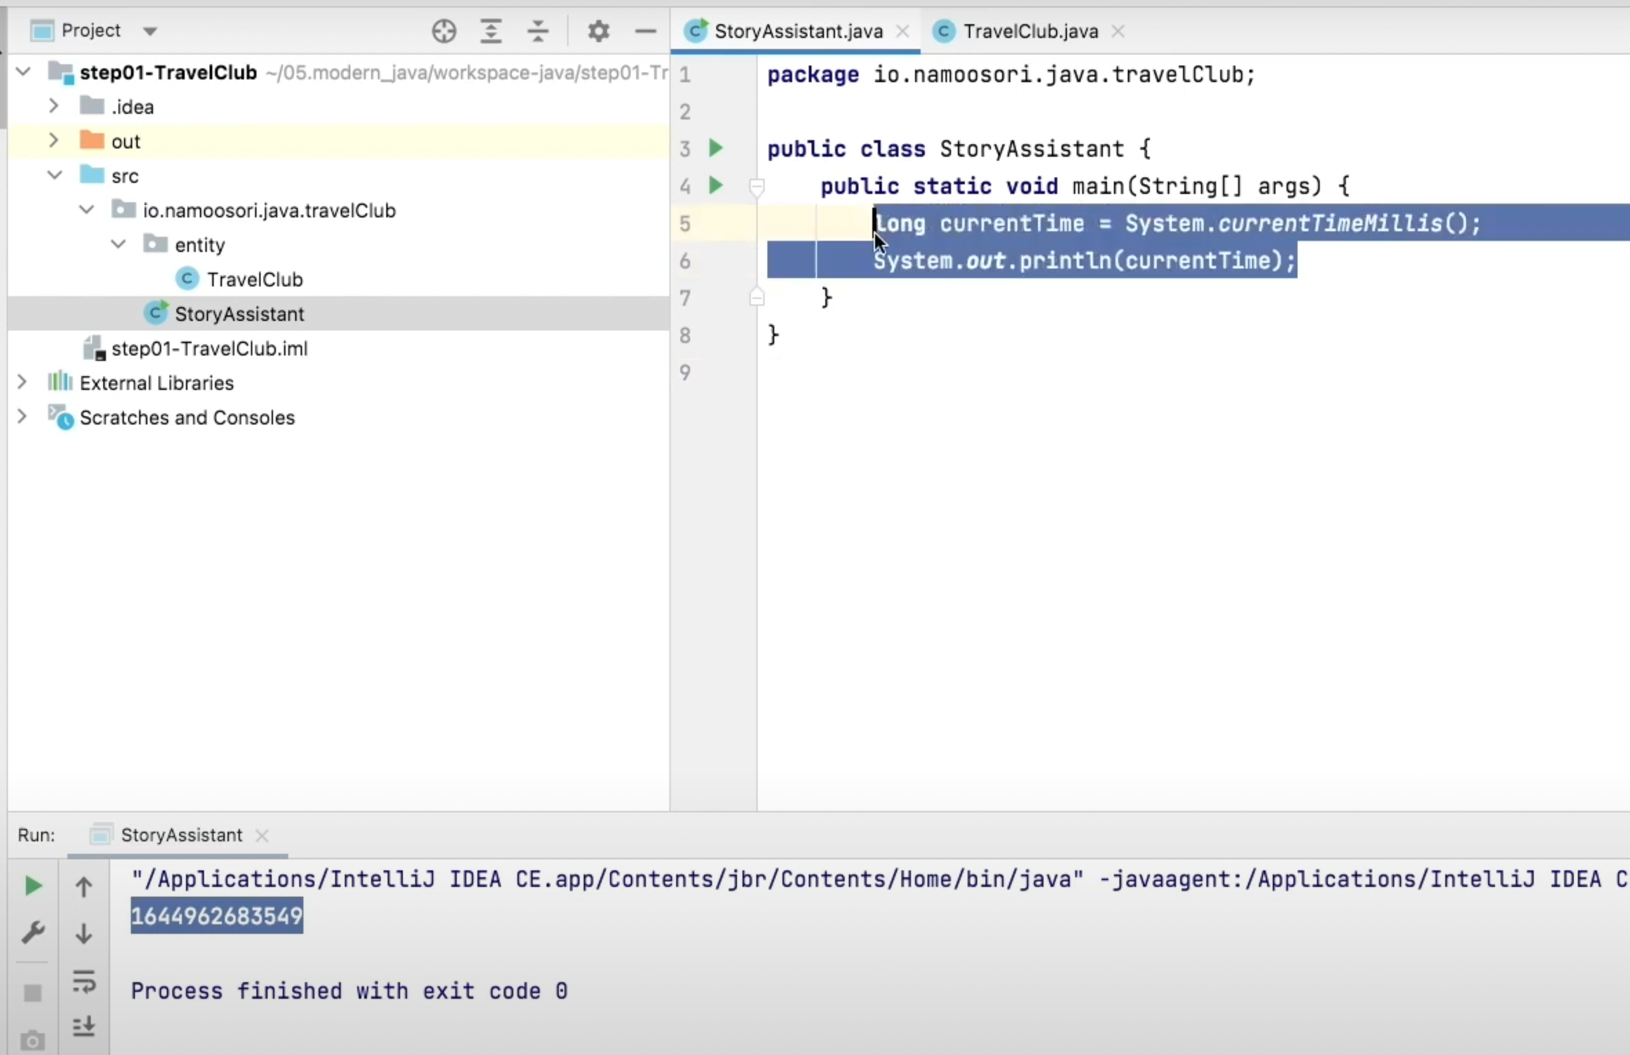Collapse the io.namoosori.java.travelClub package
This screenshot has width=1630, height=1055.
86,210
